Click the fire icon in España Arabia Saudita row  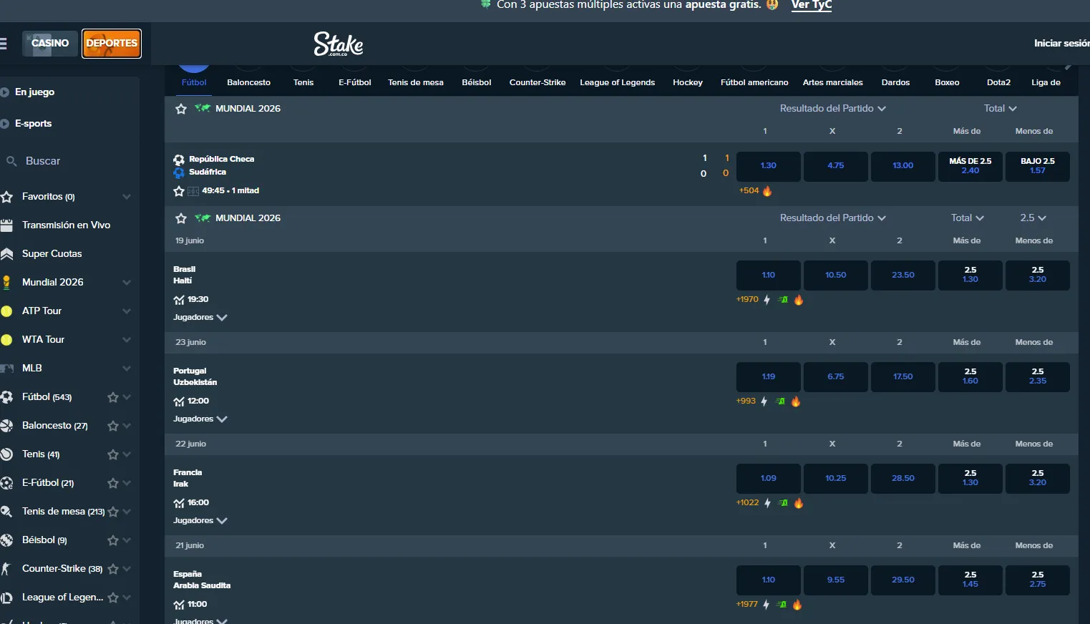797,605
